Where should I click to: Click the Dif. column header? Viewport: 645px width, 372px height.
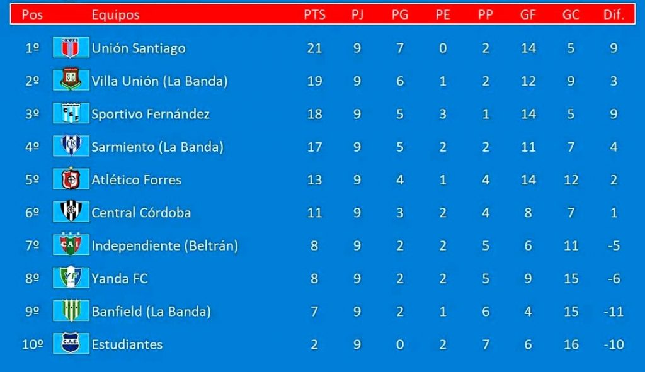(x=614, y=15)
